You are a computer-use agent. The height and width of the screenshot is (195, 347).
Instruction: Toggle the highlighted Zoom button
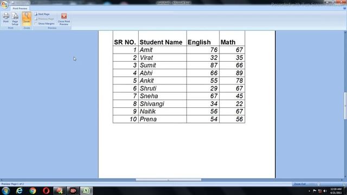tap(27, 18)
